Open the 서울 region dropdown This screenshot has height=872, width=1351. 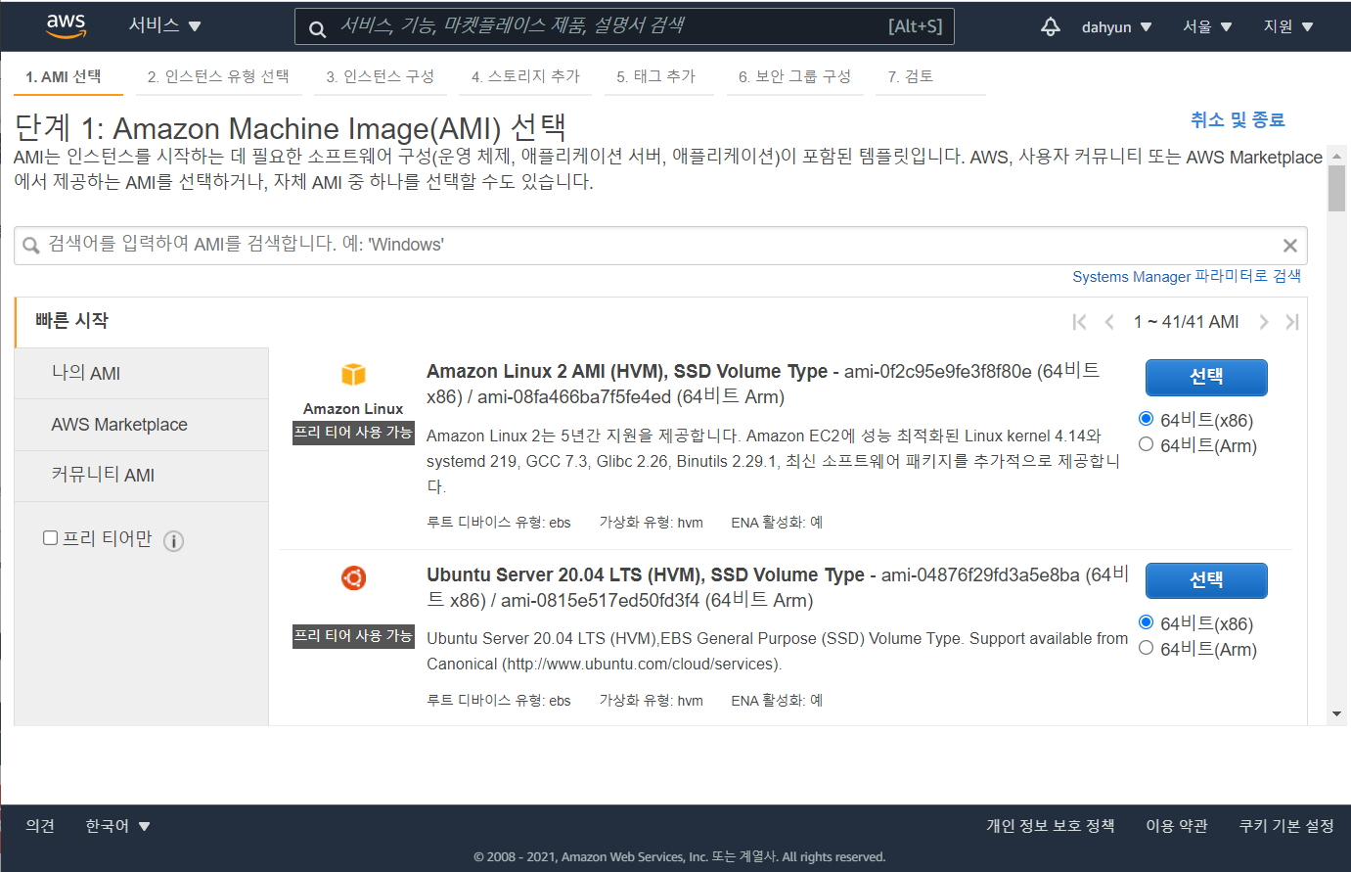pos(1207,27)
